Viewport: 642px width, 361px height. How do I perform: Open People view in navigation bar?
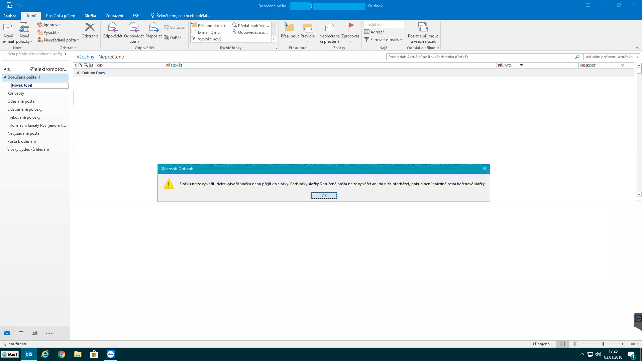pos(35,333)
